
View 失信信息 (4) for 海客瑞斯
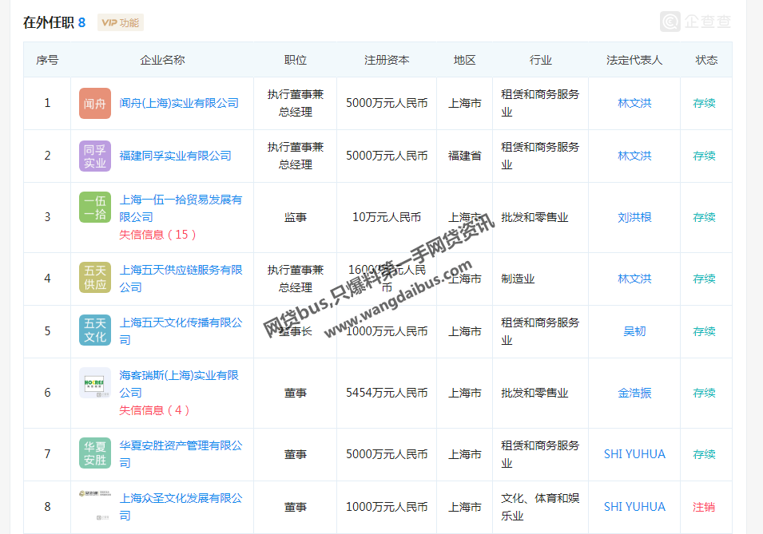154,410
